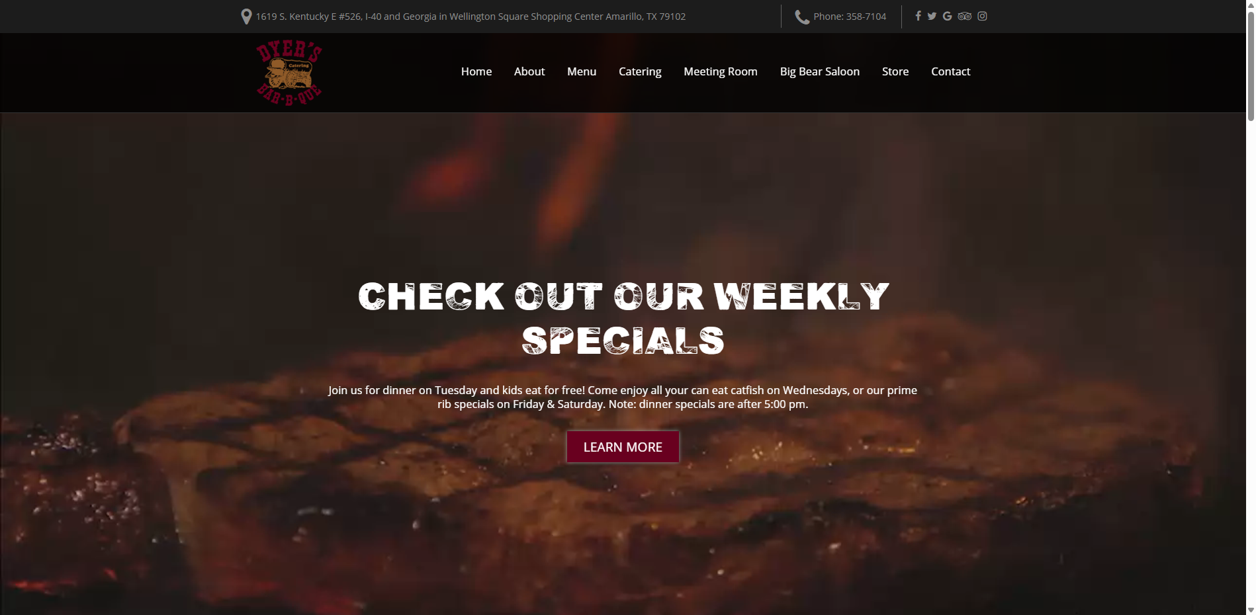Viewport: 1256px width, 615px height.
Task: Click the map pin location icon
Action: (246, 17)
